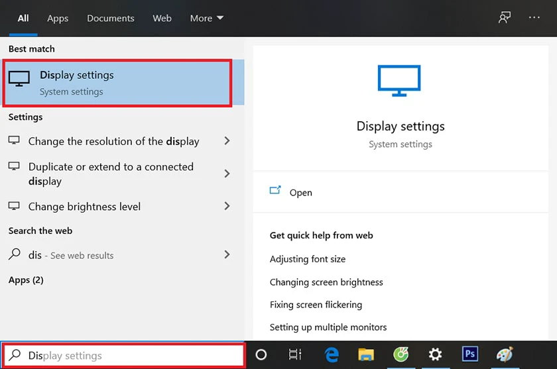Open Adjusting font size help link
The height and width of the screenshot is (369, 557).
[x=308, y=259]
